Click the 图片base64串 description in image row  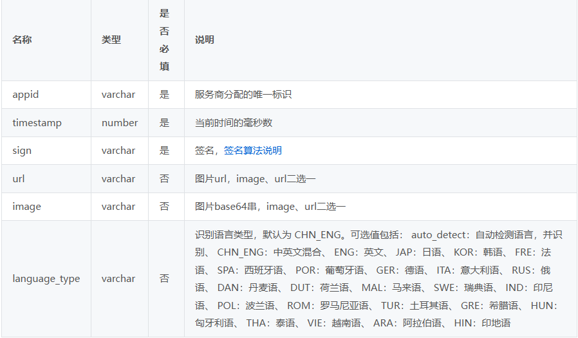270,207
